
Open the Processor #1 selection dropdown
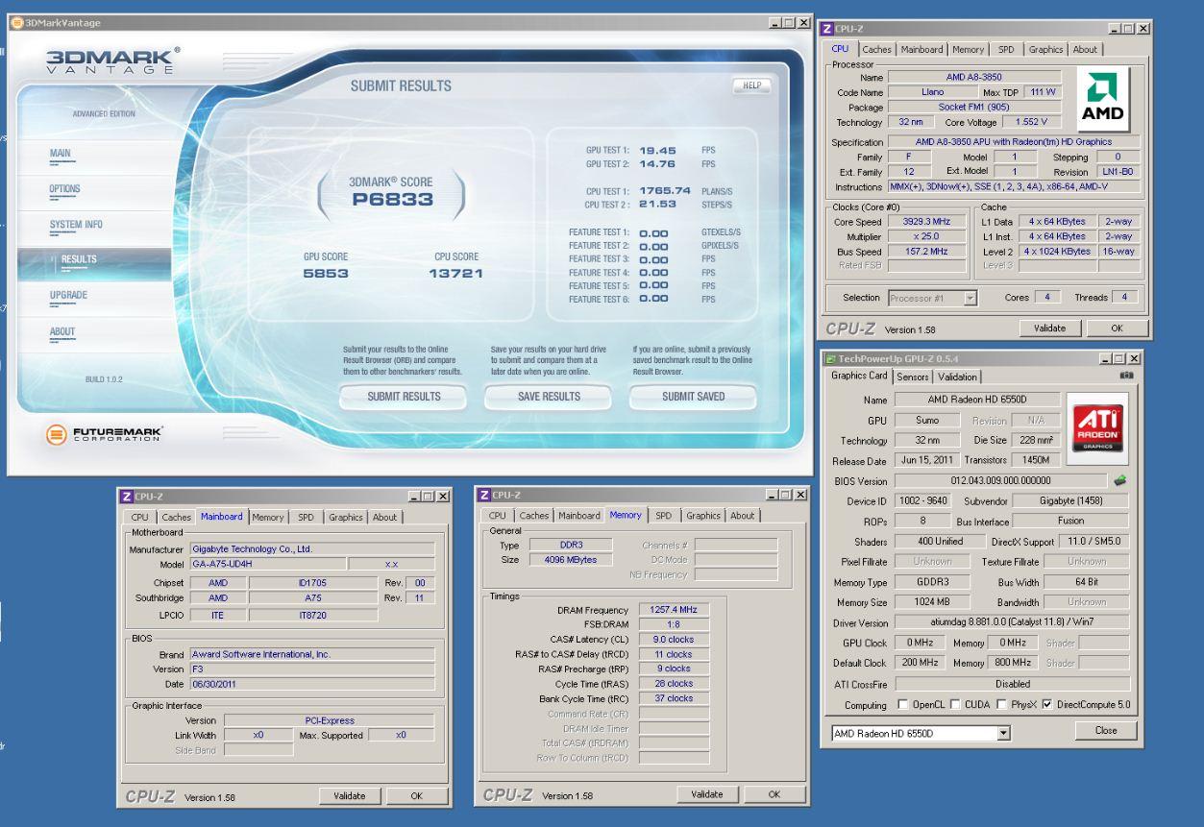click(971, 298)
